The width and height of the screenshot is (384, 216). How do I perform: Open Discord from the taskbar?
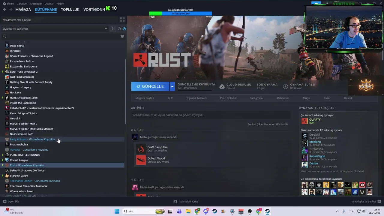click(206, 211)
